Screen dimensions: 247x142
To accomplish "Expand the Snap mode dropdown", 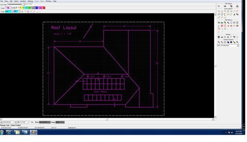I will (x=12, y=12).
